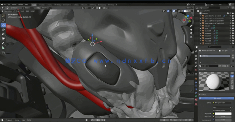The image size is (235, 122).
Task: Set preview shape to sphere
Action: pyautogui.click(x=232, y=76)
